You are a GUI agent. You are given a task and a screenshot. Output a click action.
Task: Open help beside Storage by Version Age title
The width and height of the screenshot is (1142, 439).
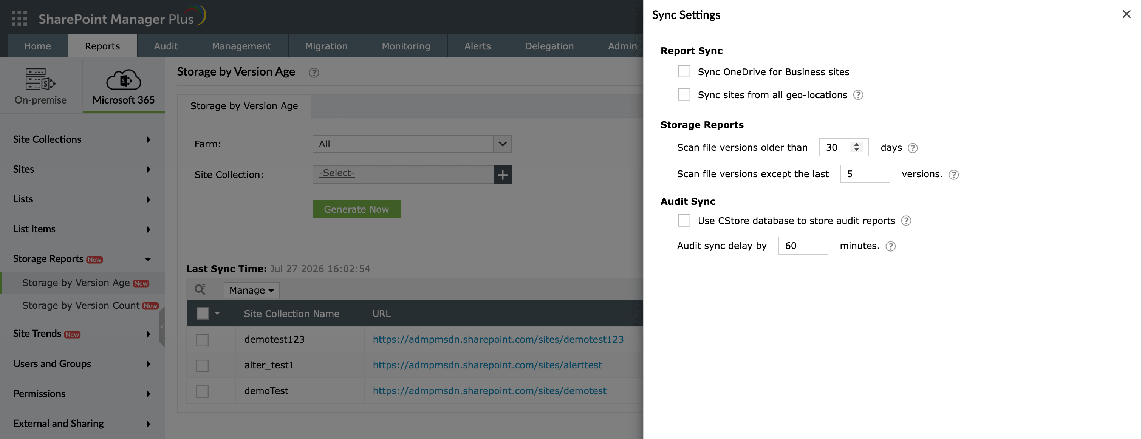tap(314, 73)
